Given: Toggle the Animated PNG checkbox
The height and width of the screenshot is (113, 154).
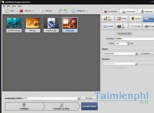Looking at the screenshot, I should coord(117,34).
